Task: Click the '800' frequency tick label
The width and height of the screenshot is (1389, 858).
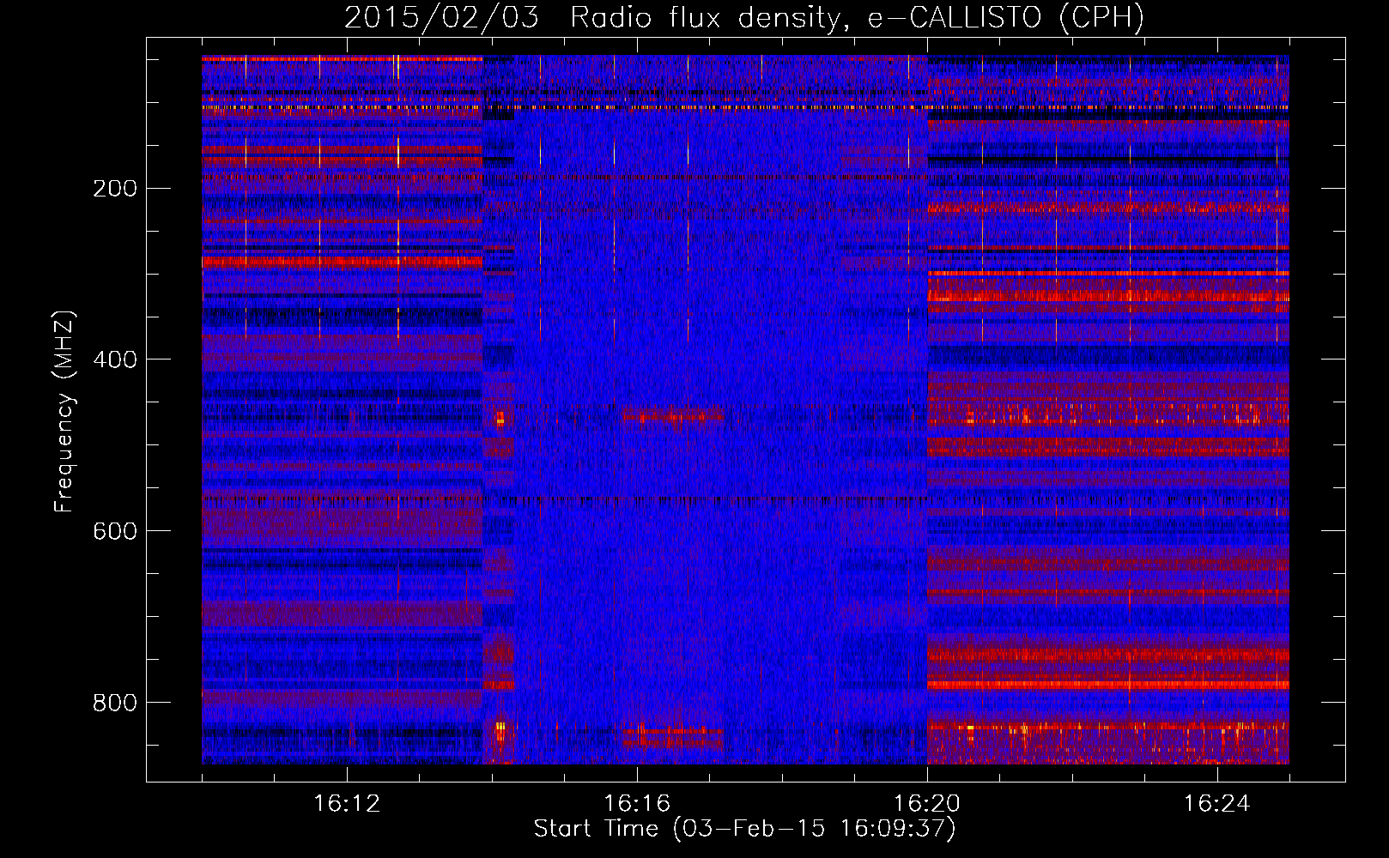Action: [114, 704]
